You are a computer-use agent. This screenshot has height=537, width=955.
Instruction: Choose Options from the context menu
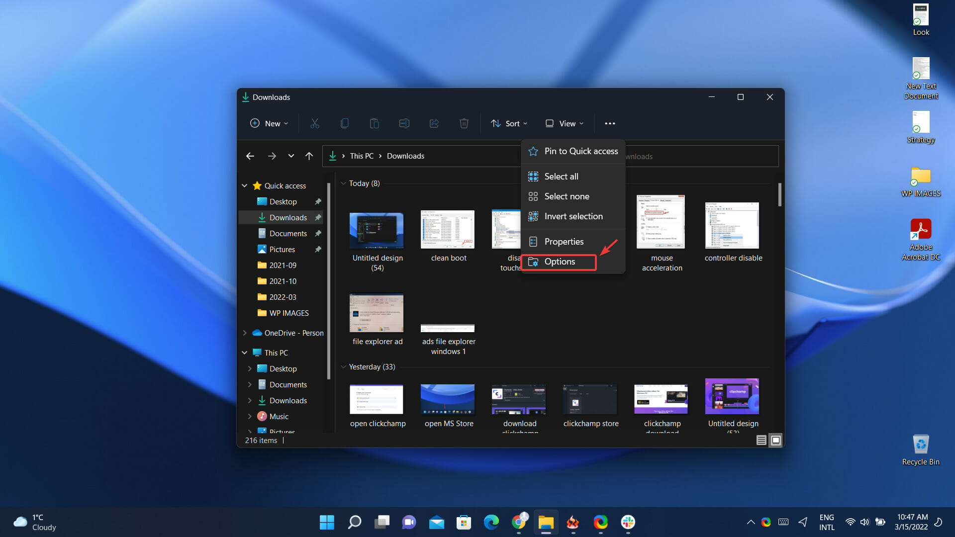(x=559, y=262)
